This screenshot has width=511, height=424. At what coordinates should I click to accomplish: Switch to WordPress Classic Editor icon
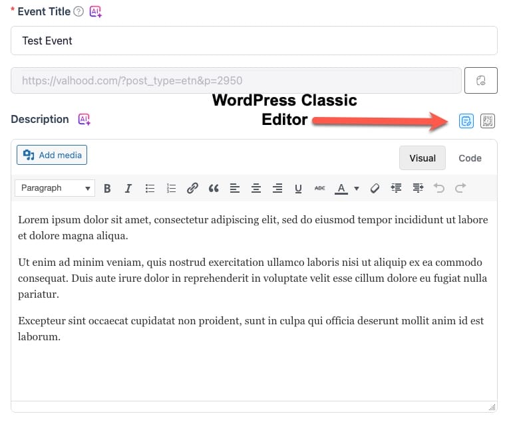[x=466, y=121]
